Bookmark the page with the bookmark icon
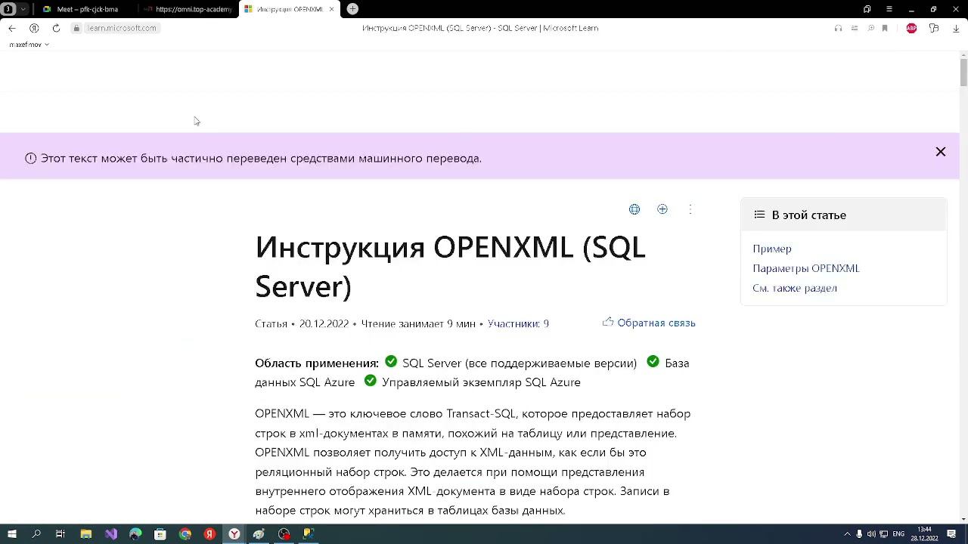Viewport: 968px width, 544px height. coord(885,28)
